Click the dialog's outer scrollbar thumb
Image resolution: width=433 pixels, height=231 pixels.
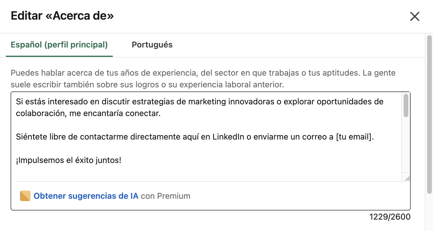click(429, 114)
